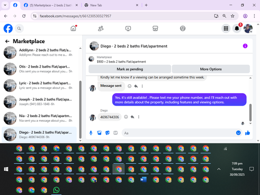Image resolution: width=260 pixels, height=195 pixels.
Task: Open the Chrome profile icon
Action: click(x=245, y=16)
